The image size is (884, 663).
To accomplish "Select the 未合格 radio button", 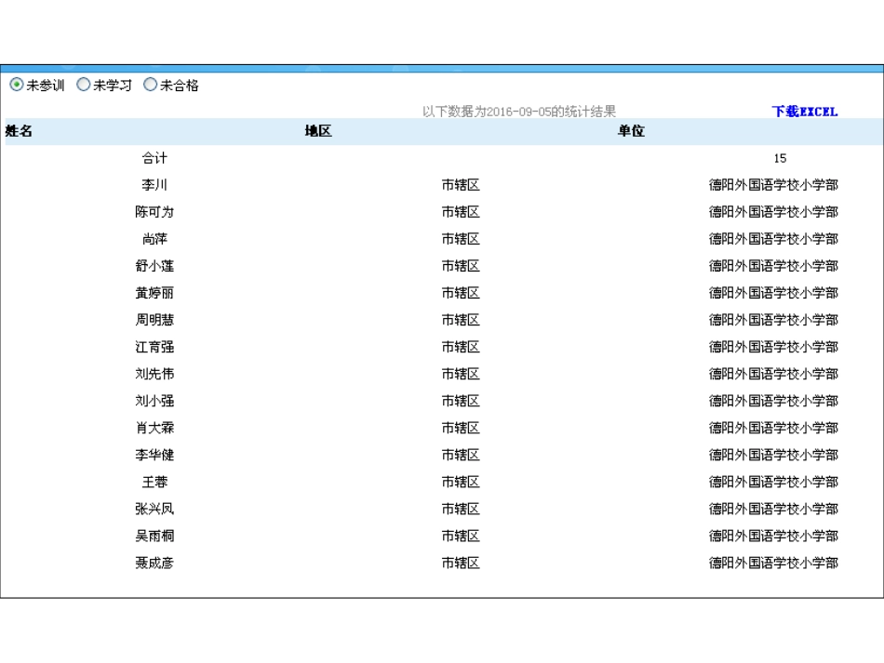I will [150, 85].
